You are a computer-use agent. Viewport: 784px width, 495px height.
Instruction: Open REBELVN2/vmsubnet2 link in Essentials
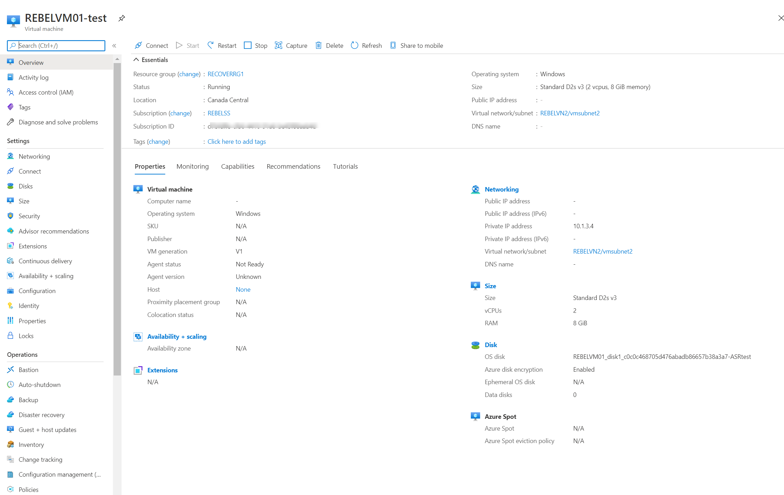click(570, 113)
